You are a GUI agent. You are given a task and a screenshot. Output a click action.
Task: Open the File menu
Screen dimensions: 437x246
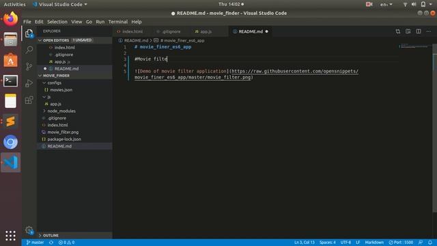tap(27, 22)
